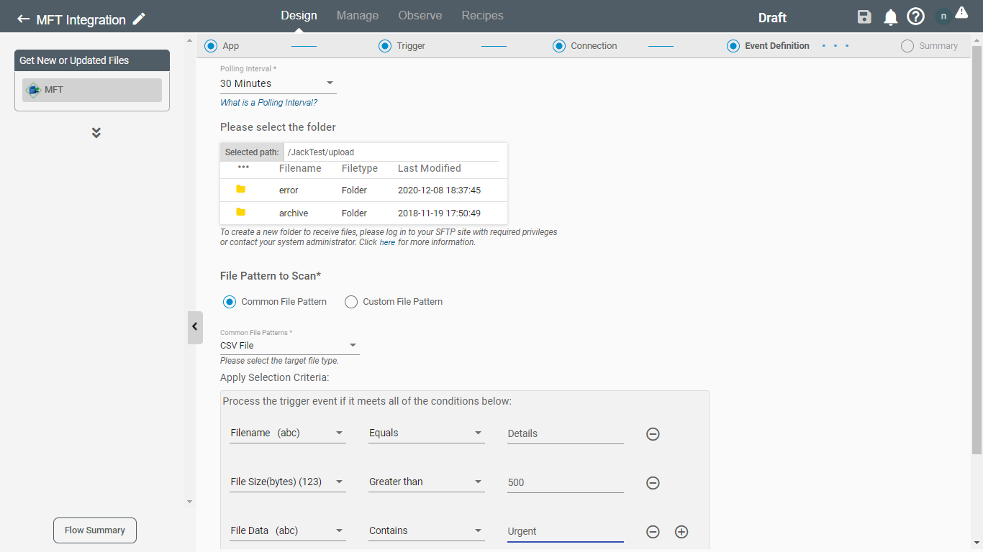Click the left panel scrollbar up arrow
This screenshot has height=552, width=983.
[190, 41]
